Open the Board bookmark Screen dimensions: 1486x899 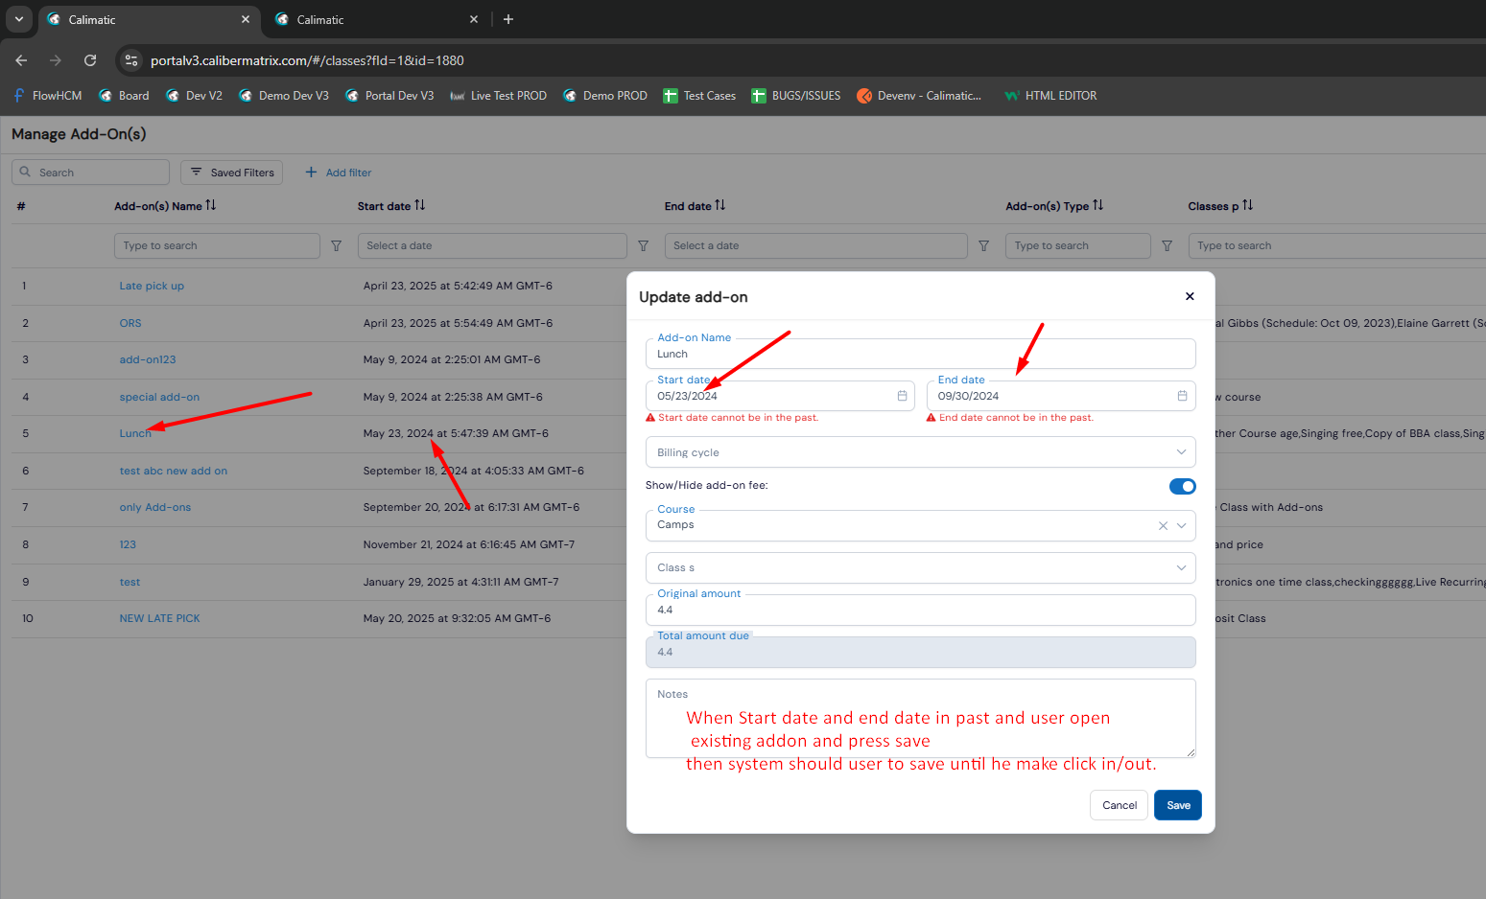pyautogui.click(x=124, y=96)
